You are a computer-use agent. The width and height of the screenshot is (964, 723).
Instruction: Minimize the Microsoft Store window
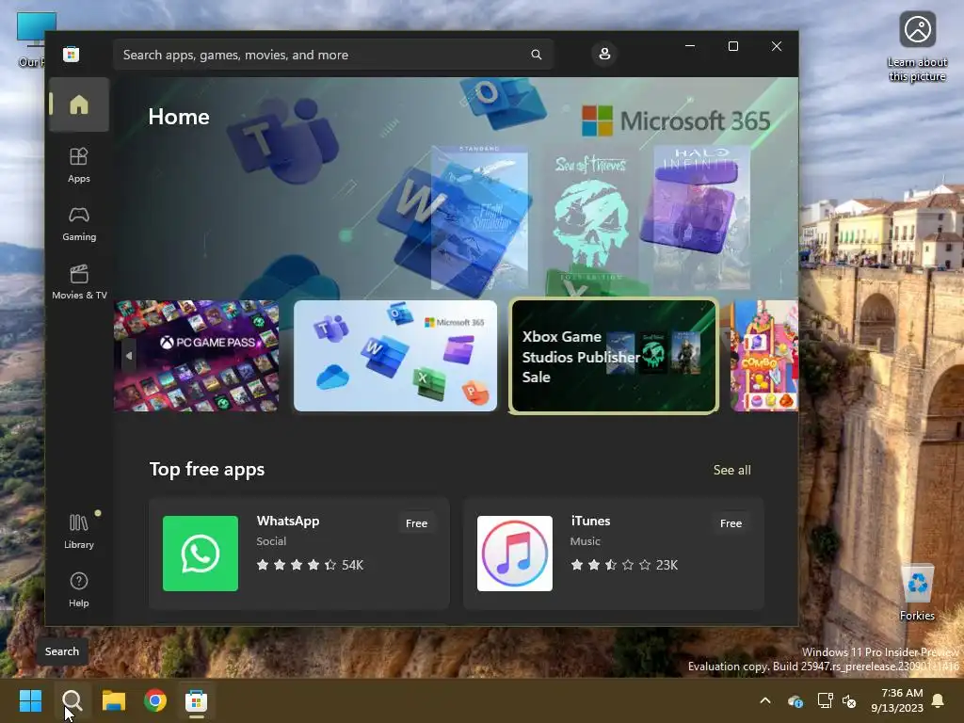click(690, 46)
